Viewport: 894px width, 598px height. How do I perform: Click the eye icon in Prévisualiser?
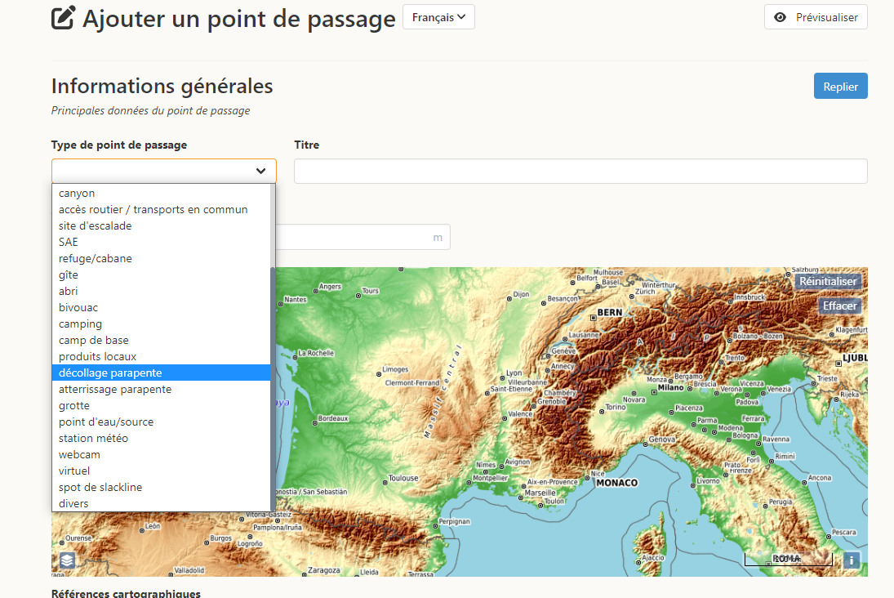[x=780, y=17]
